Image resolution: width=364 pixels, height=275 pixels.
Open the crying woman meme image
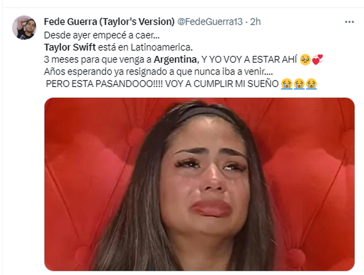click(199, 184)
